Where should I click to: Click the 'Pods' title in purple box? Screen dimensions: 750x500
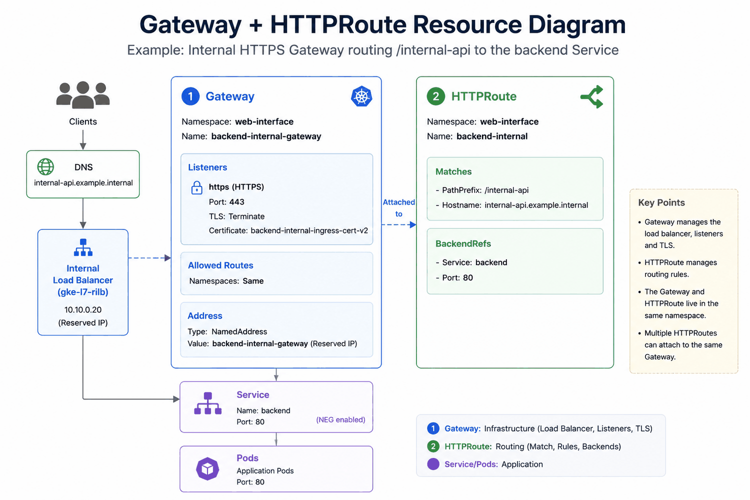point(247,458)
